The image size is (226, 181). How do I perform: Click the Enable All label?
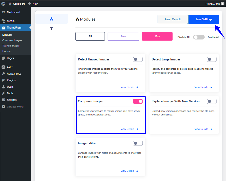(213, 37)
